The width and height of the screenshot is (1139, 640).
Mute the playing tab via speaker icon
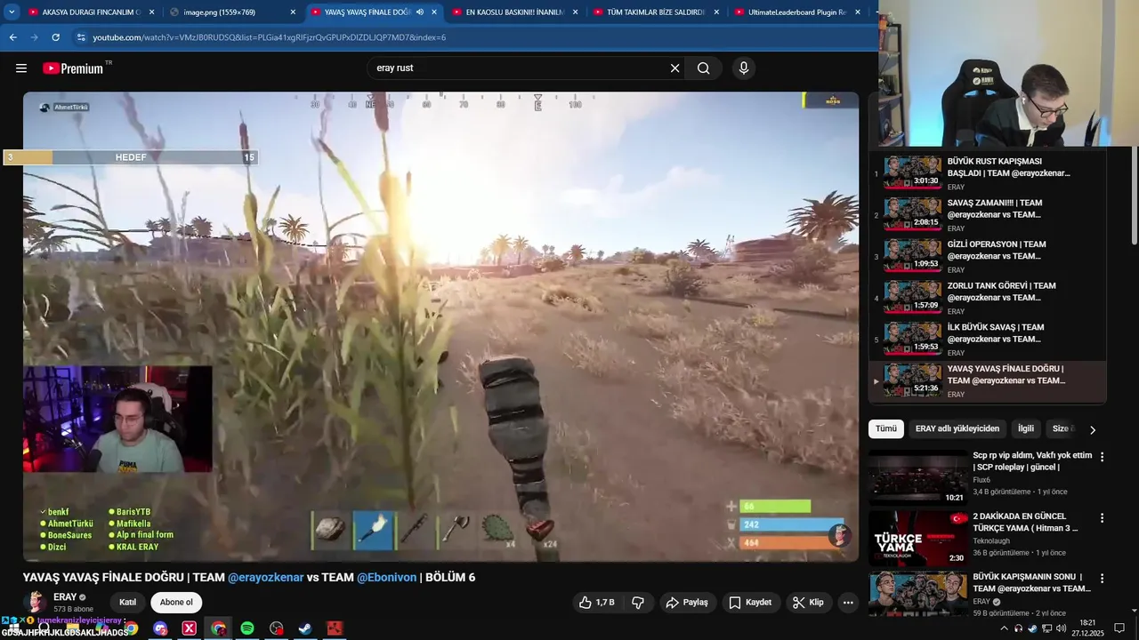420,12
